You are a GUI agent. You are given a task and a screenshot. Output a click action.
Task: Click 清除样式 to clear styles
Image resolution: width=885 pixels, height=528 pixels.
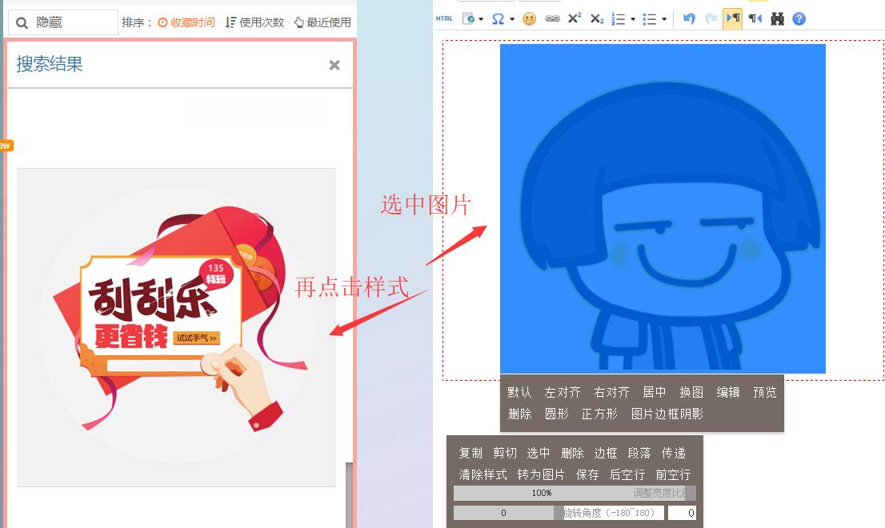pos(483,474)
